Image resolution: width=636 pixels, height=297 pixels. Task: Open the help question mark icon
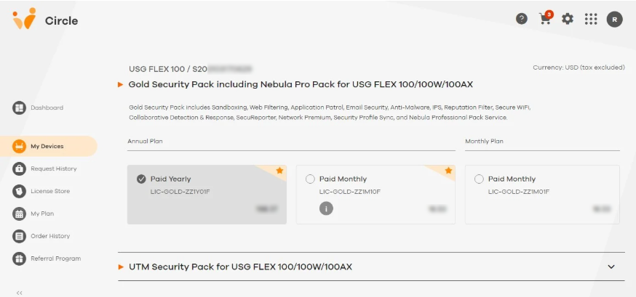point(522,19)
